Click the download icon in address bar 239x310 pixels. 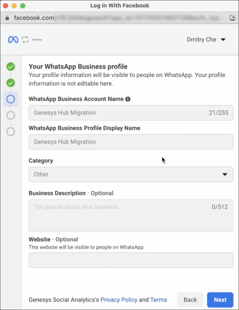[x=232, y=18]
